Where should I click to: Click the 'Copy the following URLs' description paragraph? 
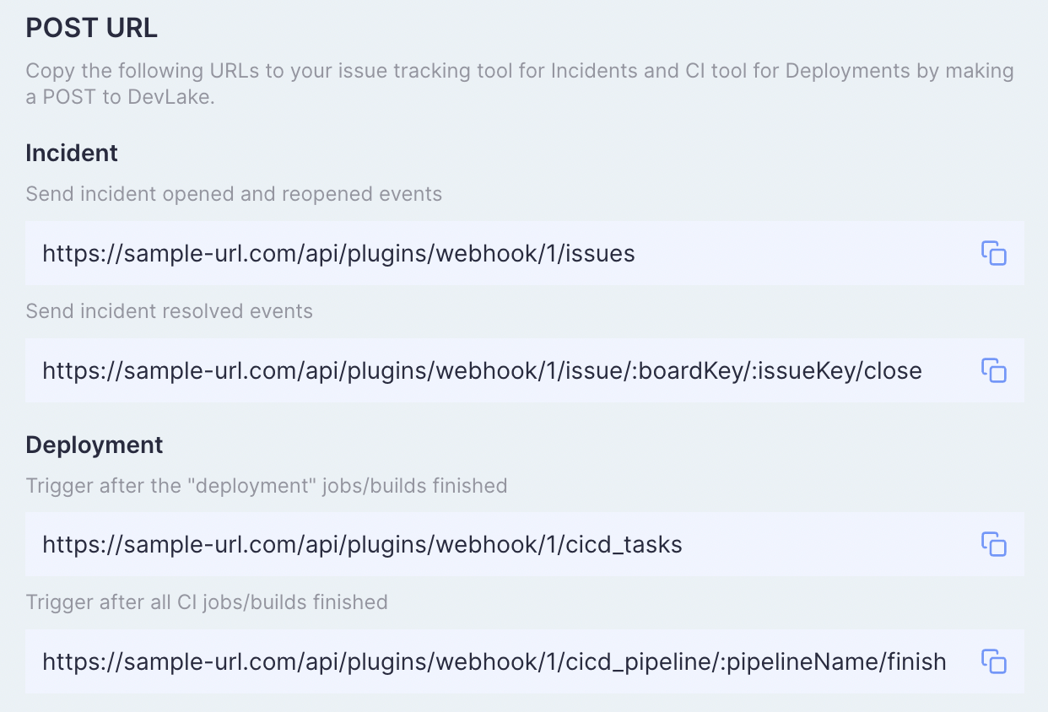[x=519, y=83]
